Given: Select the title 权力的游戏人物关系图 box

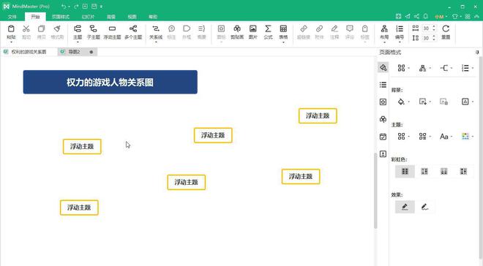Looking at the screenshot, I should (x=111, y=82).
